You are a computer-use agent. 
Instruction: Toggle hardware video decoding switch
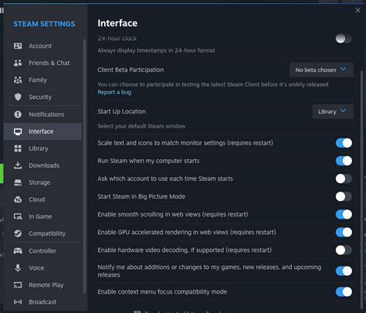[344, 250]
